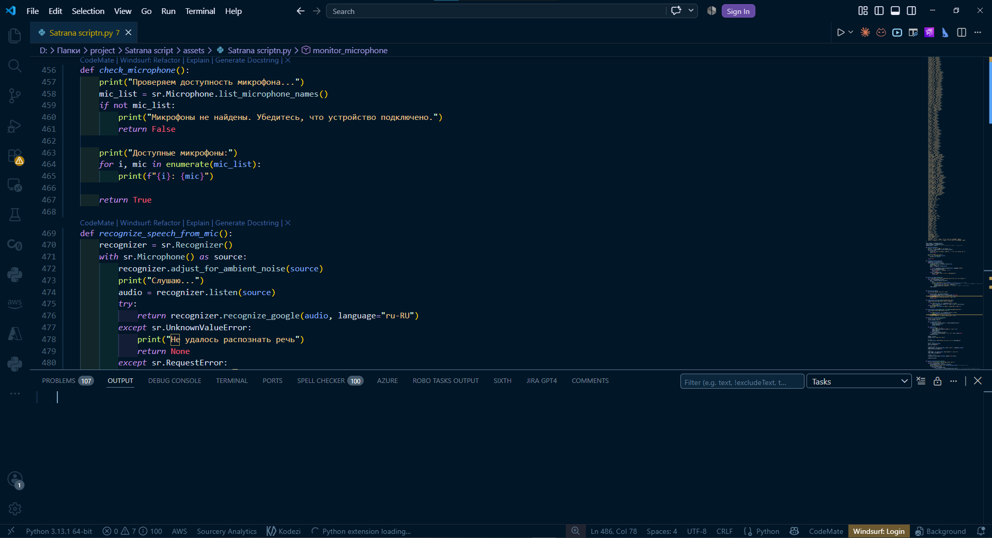Open the Terminal menu
This screenshot has width=992, height=538.
[x=200, y=11]
